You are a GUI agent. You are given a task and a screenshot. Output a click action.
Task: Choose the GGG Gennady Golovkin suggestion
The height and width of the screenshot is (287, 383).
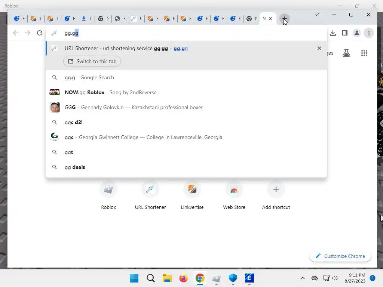(186, 107)
